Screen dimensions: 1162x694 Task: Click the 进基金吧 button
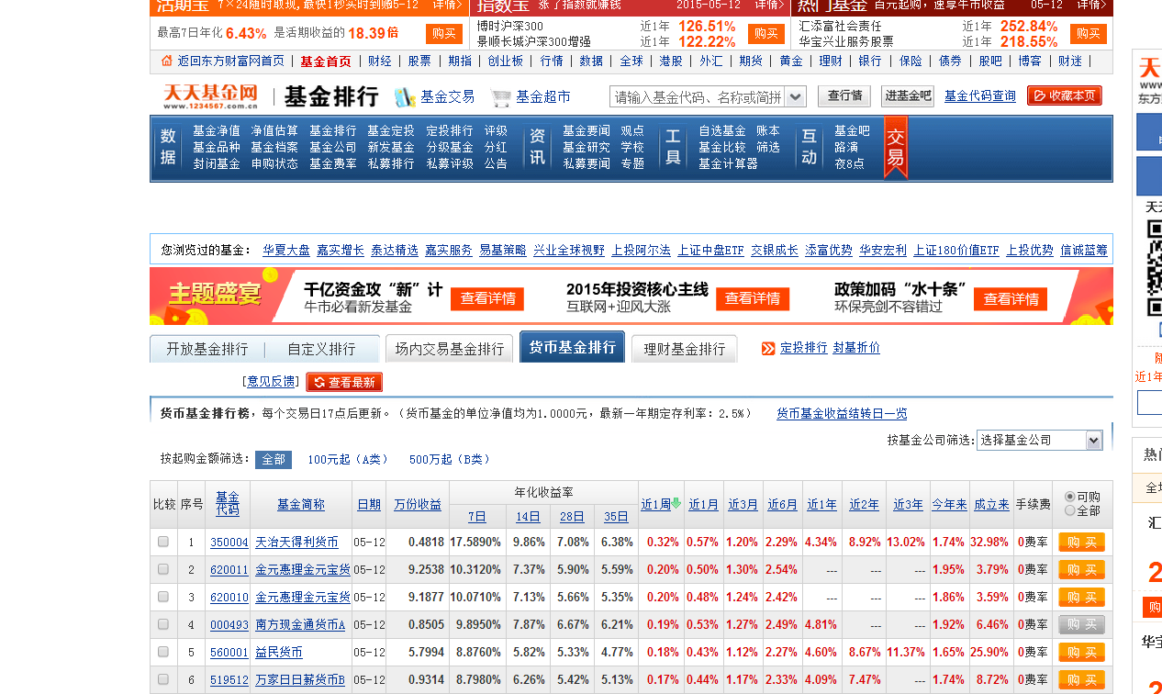point(907,96)
